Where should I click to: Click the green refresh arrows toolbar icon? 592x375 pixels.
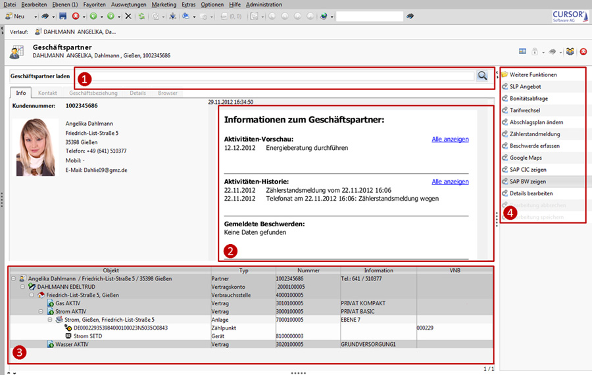coord(141,16)
